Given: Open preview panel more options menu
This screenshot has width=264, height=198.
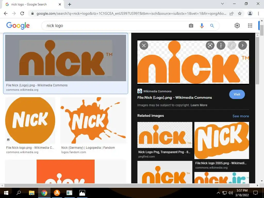Looking at the screenshot, I should click(x=221, y=45).
